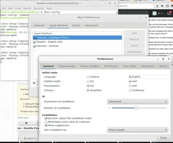Open the Firefox library bookshelf icon
Viewport: 173px width, 143px height.
162,6
